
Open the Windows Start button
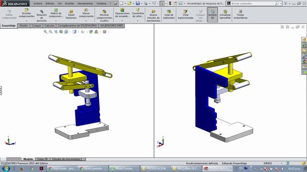point(6,169)
